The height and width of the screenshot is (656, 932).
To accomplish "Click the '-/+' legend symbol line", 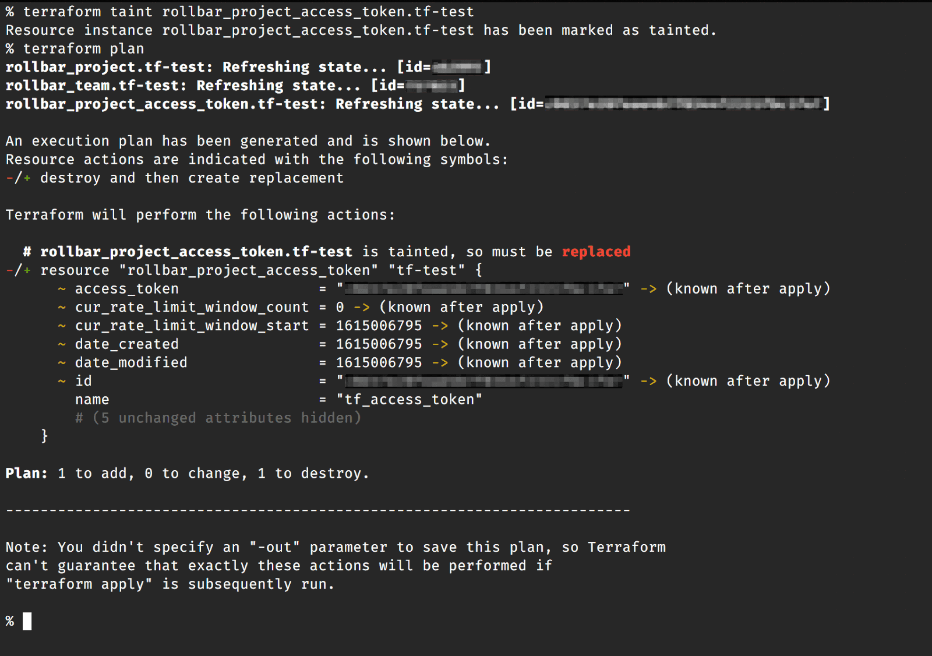I will tap(18, 178).
